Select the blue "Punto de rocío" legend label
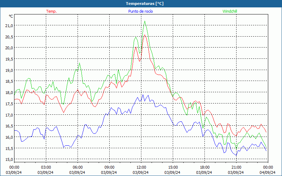Viewport: 282px width, 176px height. 140,11
